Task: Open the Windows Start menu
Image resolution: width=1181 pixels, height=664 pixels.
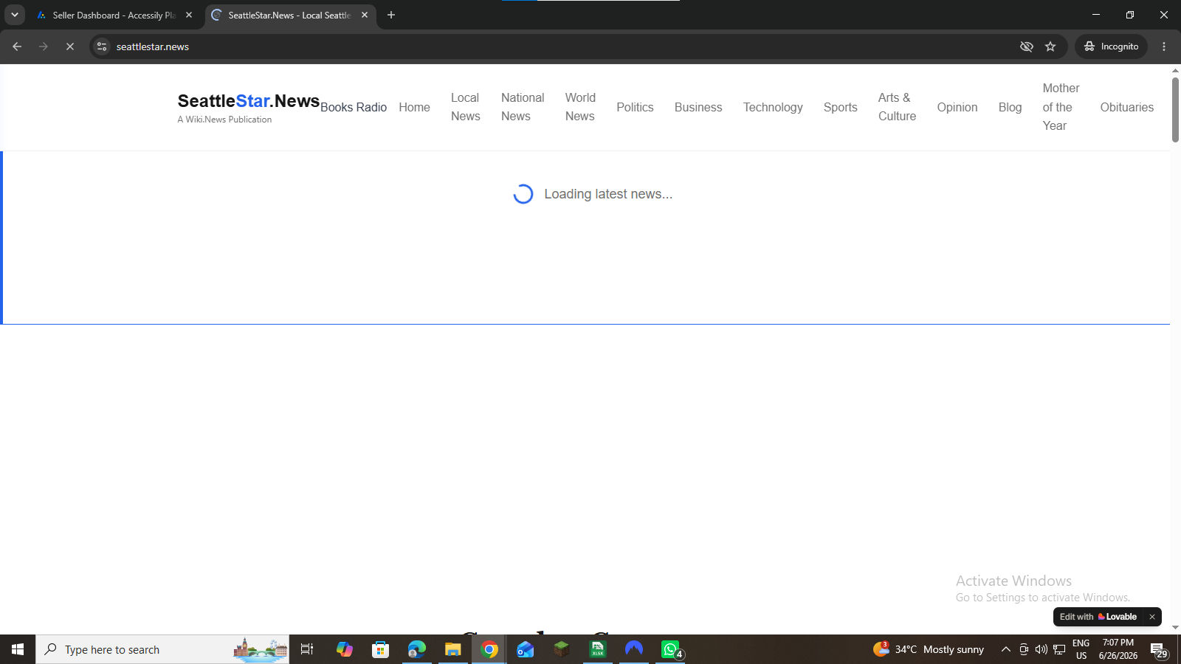Action: (x=18, y=649)
